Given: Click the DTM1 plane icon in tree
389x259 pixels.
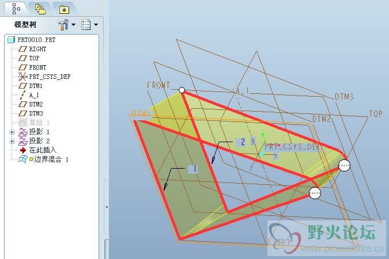Looking at the screenshot, I should 22,86.
